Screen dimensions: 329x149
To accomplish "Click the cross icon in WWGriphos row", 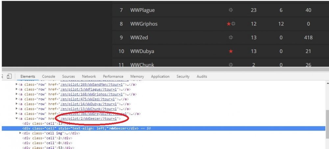I will pos(233,24).
